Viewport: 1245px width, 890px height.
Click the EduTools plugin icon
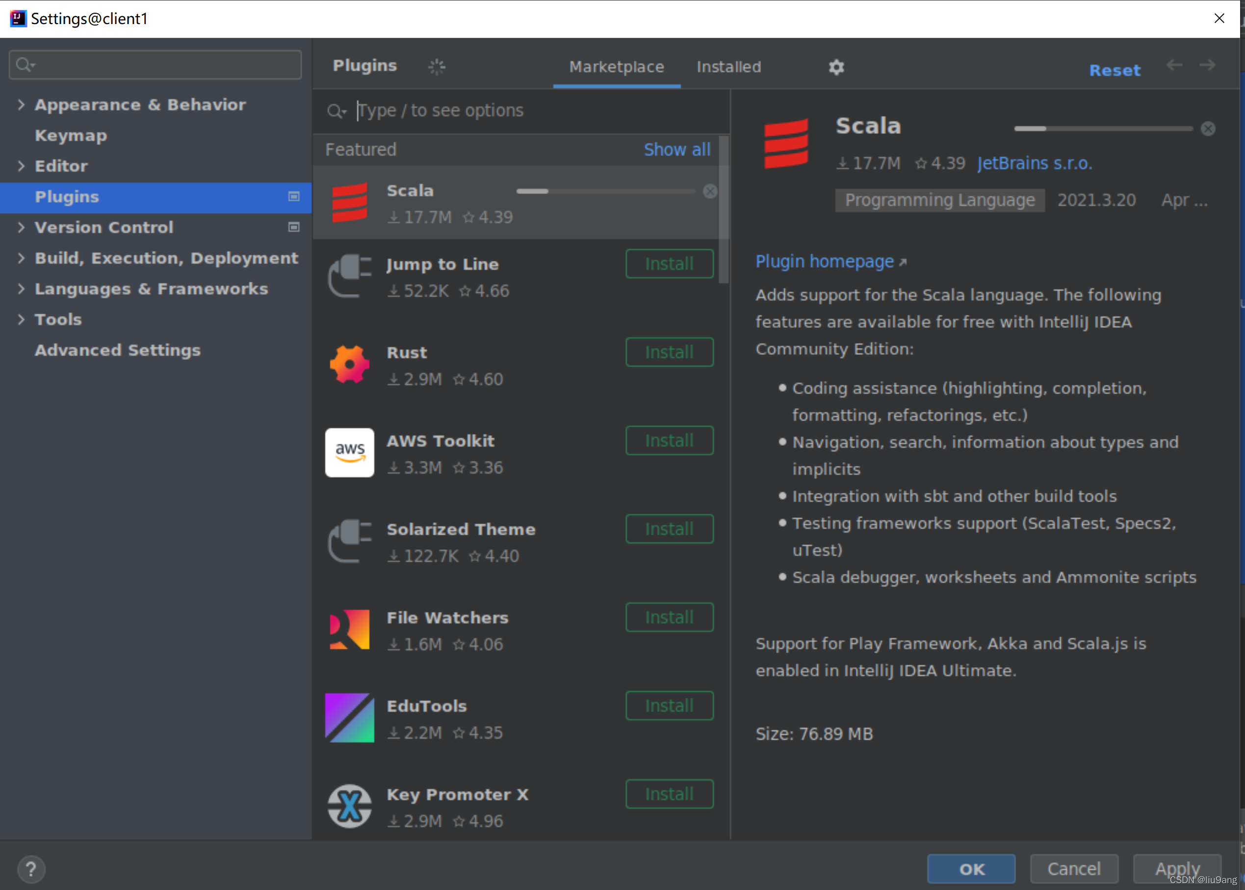(349, 717)
